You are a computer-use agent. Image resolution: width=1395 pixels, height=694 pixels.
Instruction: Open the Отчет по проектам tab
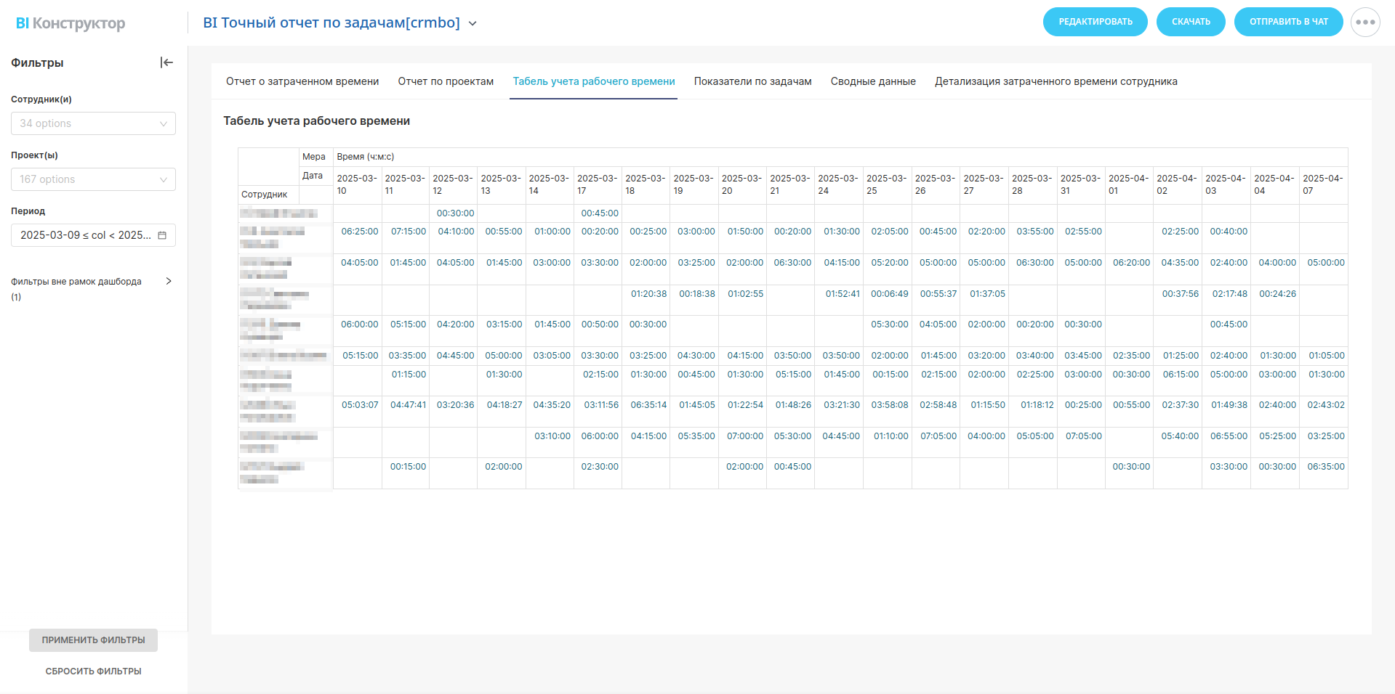click(445, 81)
